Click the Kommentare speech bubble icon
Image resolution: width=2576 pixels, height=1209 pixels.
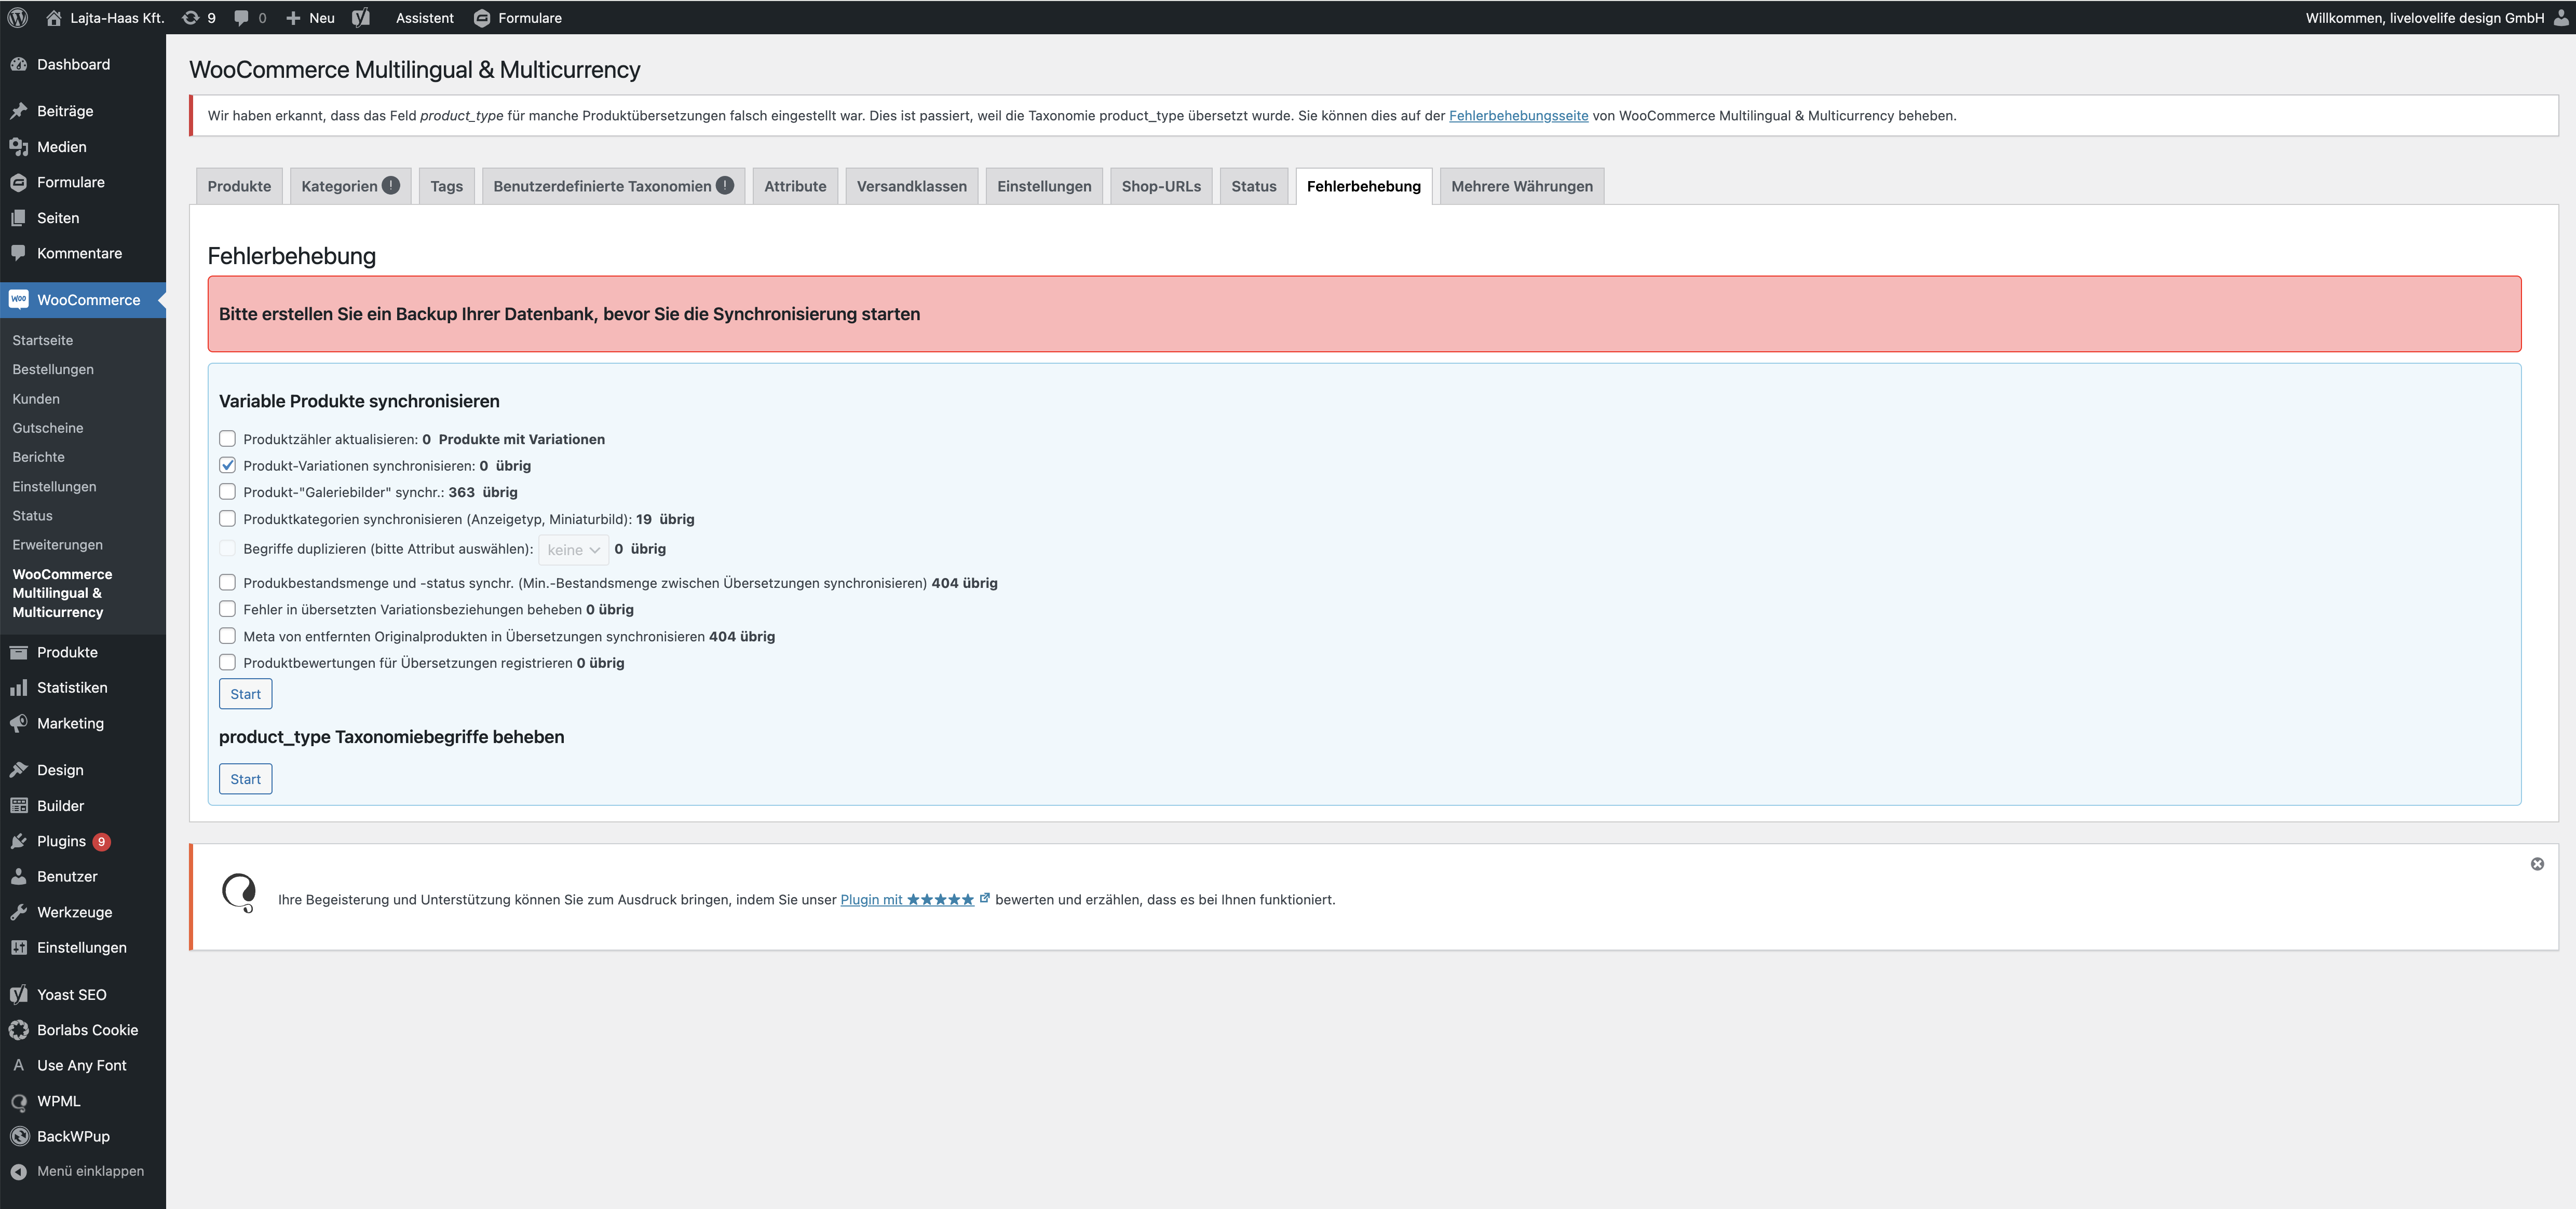point(18,253)
